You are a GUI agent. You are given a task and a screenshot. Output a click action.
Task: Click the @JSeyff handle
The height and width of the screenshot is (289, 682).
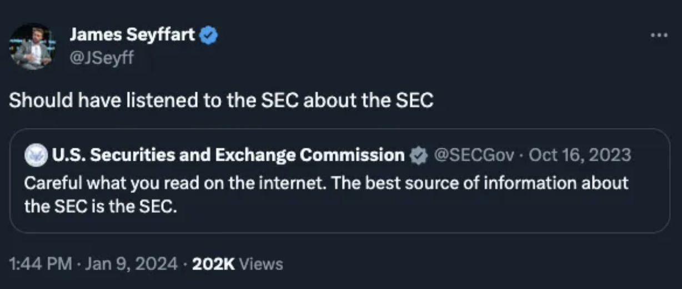[102, 56]
